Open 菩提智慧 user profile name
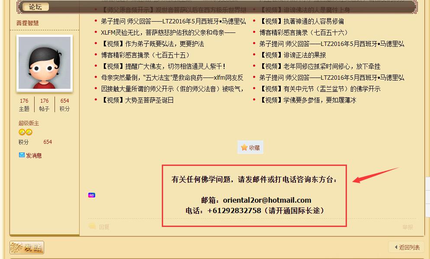Image resolution: width=430 pixels, height=259 pixels. 27,23
